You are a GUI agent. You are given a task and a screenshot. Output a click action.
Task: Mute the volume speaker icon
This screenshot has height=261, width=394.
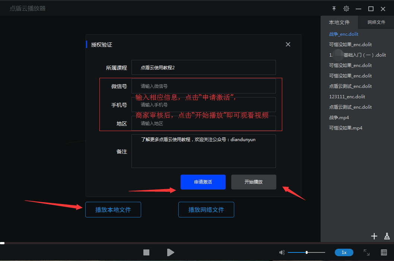click(282, 252)
